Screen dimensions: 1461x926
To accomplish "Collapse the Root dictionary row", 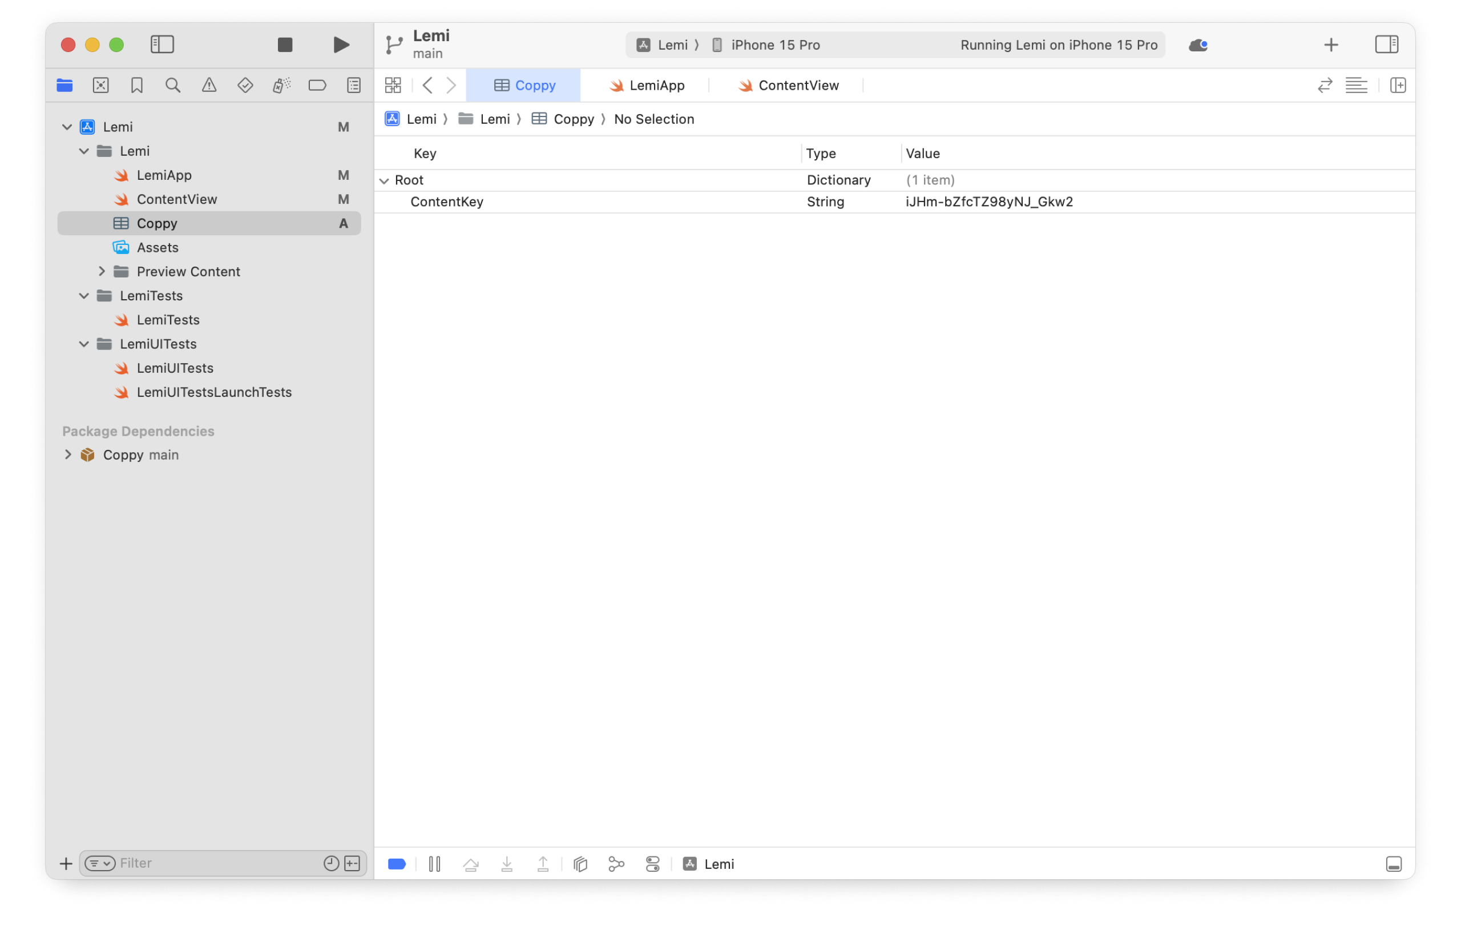I will [385, 180].
